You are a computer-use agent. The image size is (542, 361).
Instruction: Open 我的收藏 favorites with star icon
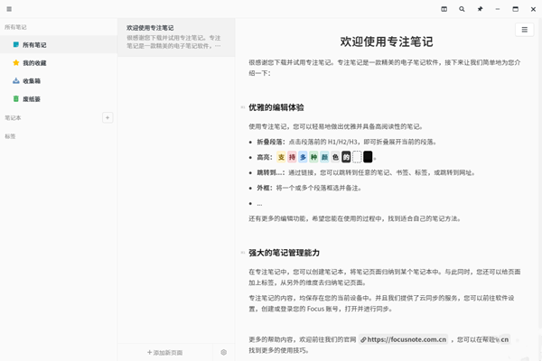pos(34,62)
